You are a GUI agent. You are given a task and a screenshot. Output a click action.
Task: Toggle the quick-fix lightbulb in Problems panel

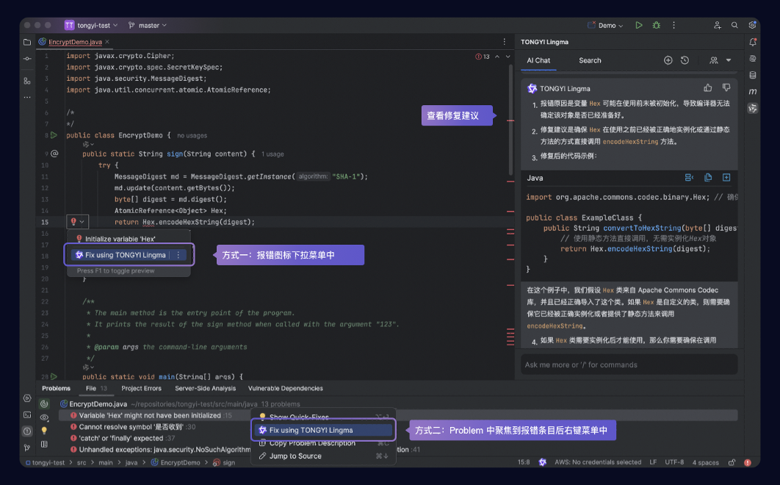[44, 430]
